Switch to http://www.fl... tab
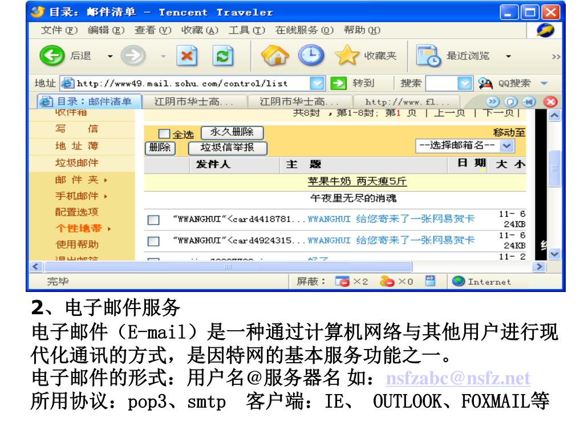The width and height of the screenshot is (584, 438). click(407, 102)
